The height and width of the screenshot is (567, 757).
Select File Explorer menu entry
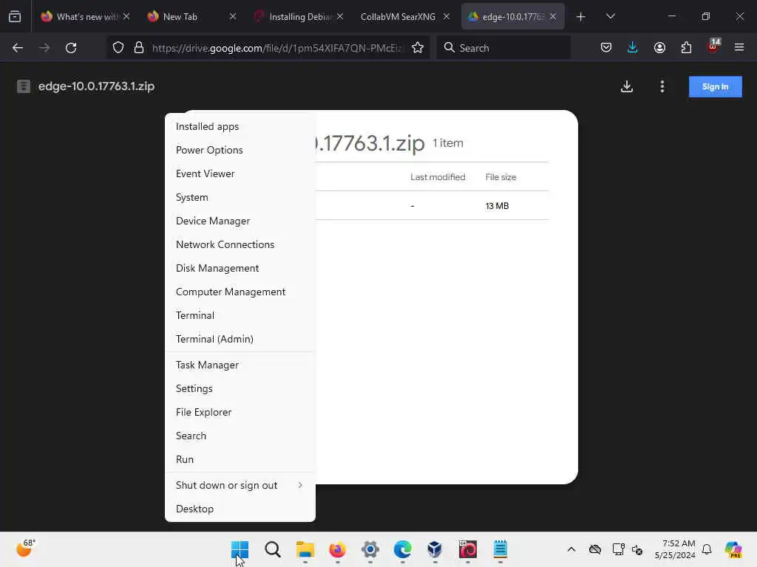pos(240,412)
